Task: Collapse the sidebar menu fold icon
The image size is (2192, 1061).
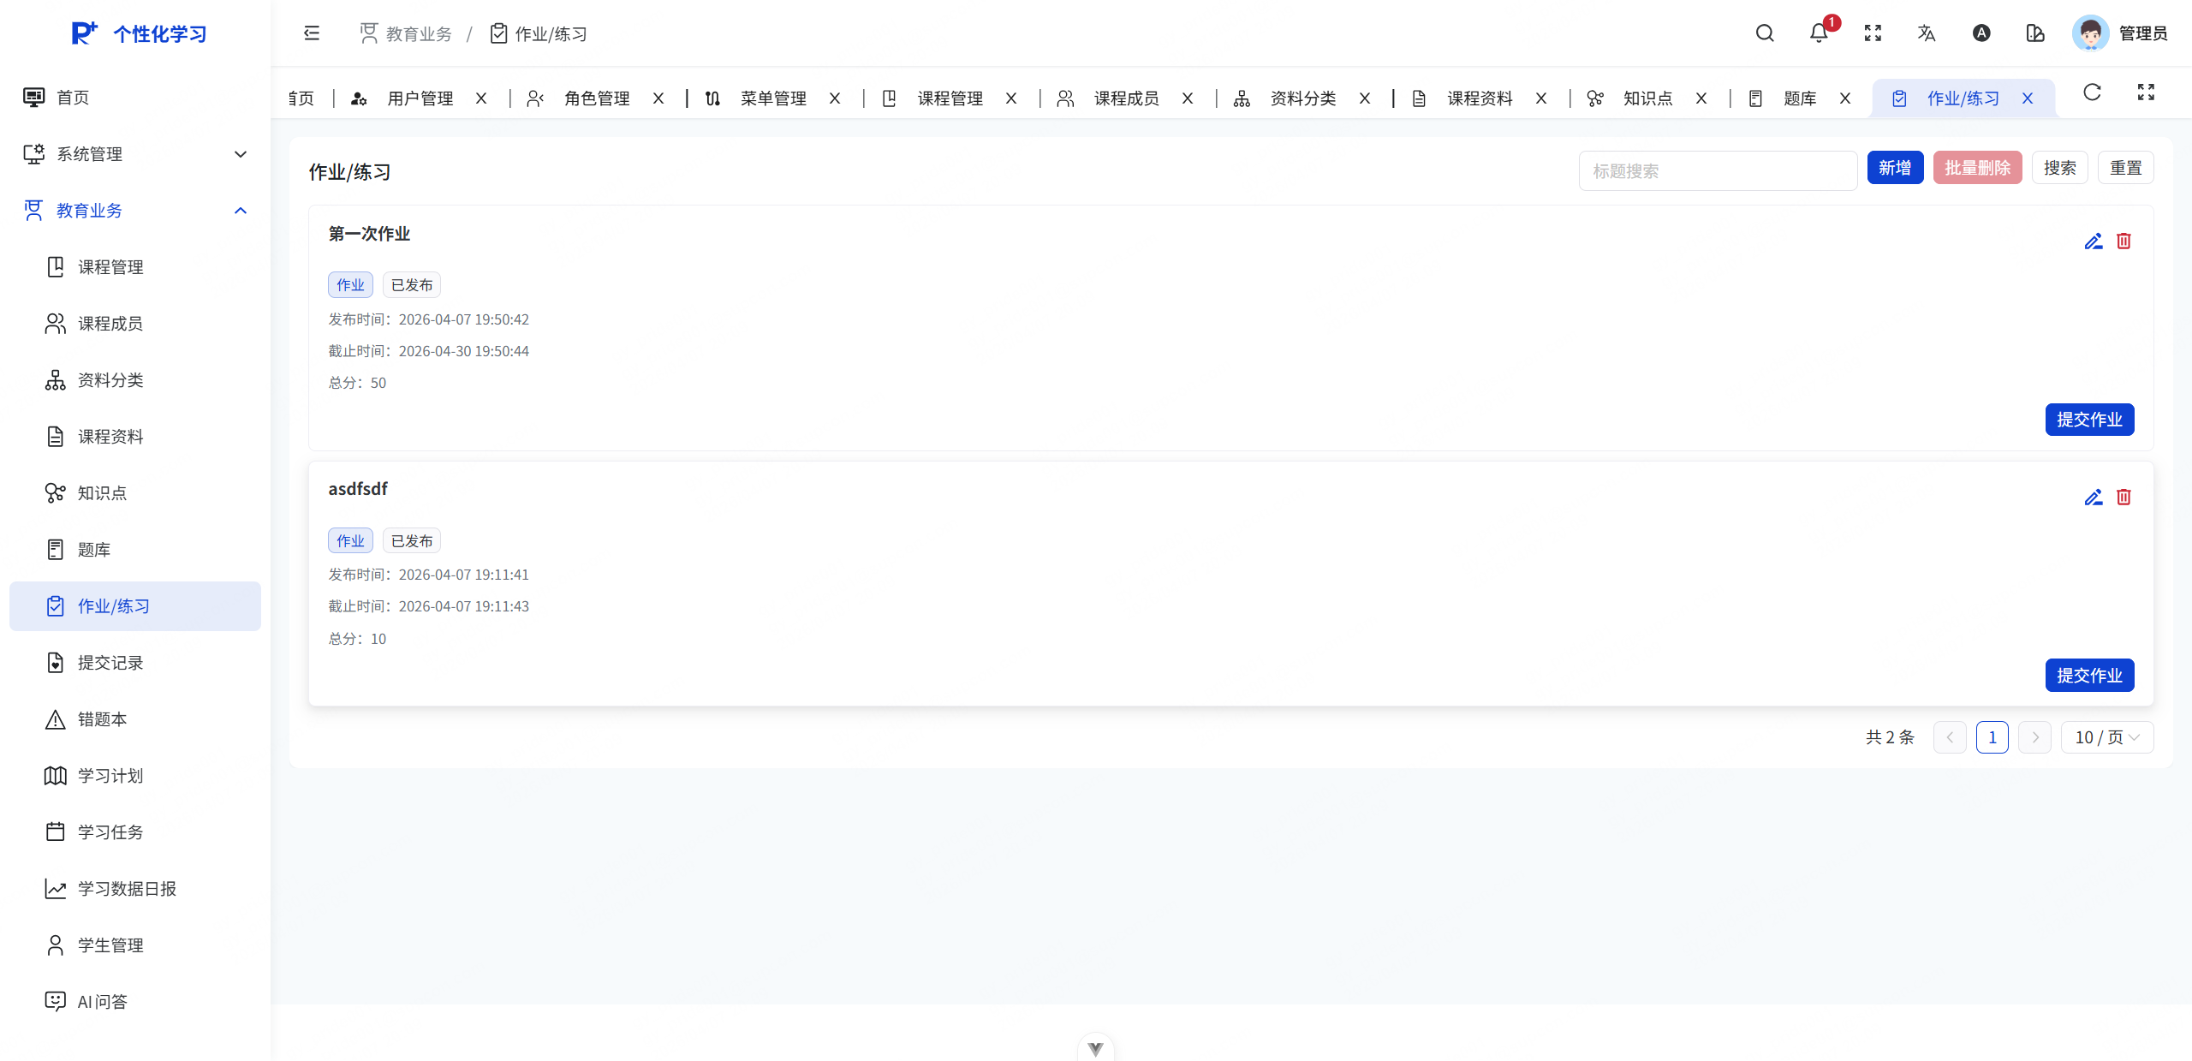Action: pyautogui.click(x=312, y=33)
